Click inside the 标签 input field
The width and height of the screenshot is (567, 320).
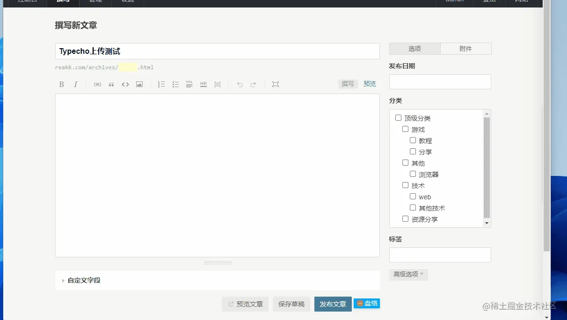[440, 255]
